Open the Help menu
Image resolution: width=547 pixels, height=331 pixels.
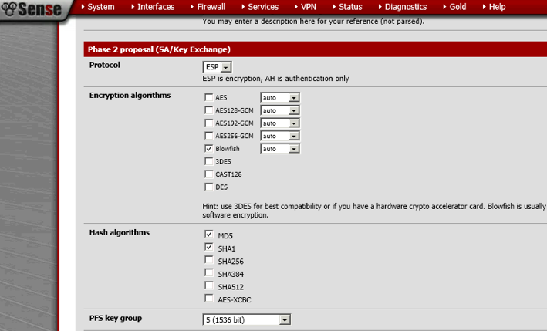pyautogui.click(x=494, y=7)
